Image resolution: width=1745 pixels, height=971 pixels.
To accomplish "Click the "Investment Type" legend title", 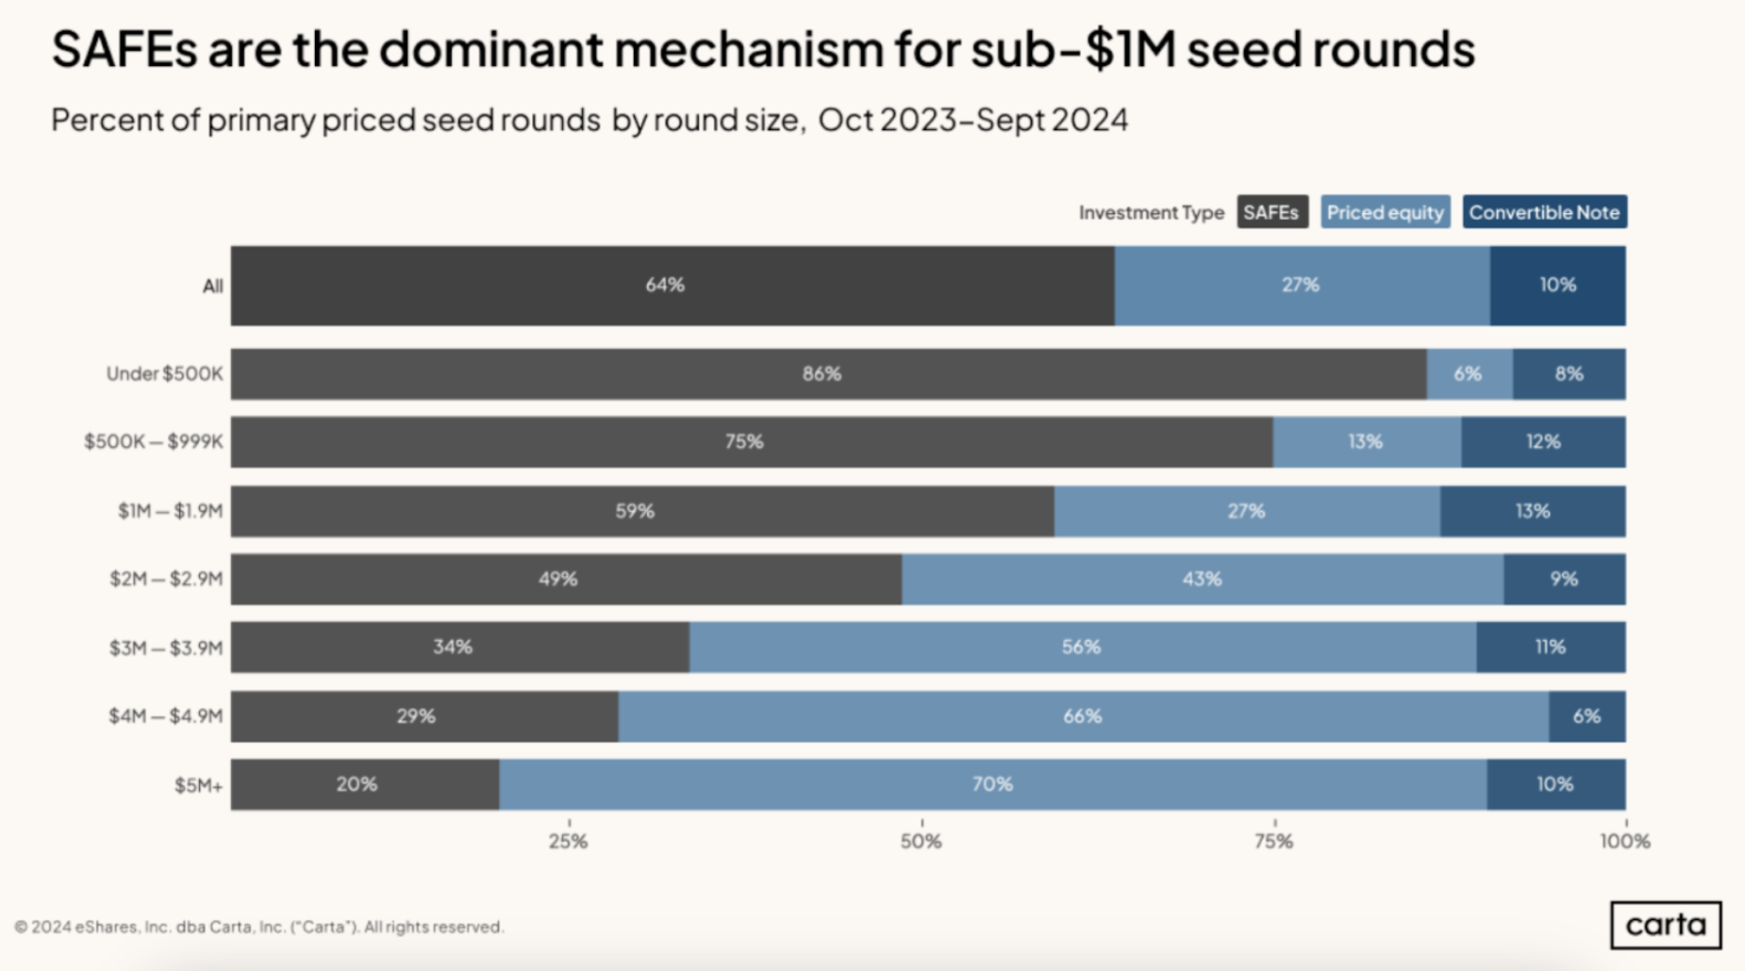I will coord(1151,213).
